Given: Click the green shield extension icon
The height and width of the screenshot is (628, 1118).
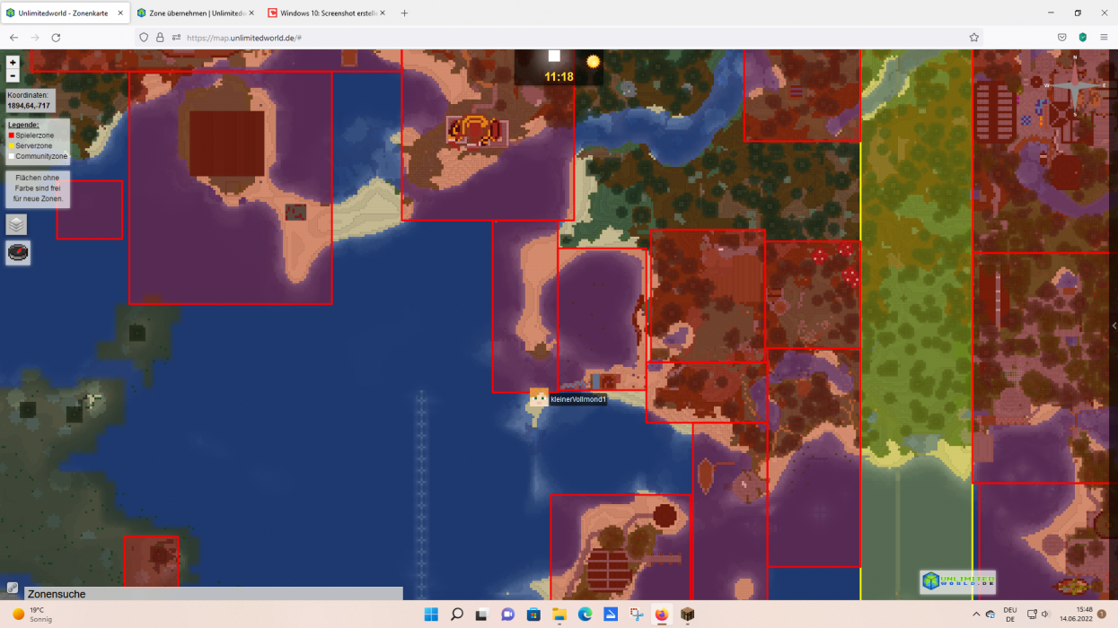Looking at the screenshot, I should coord(1082,38).
